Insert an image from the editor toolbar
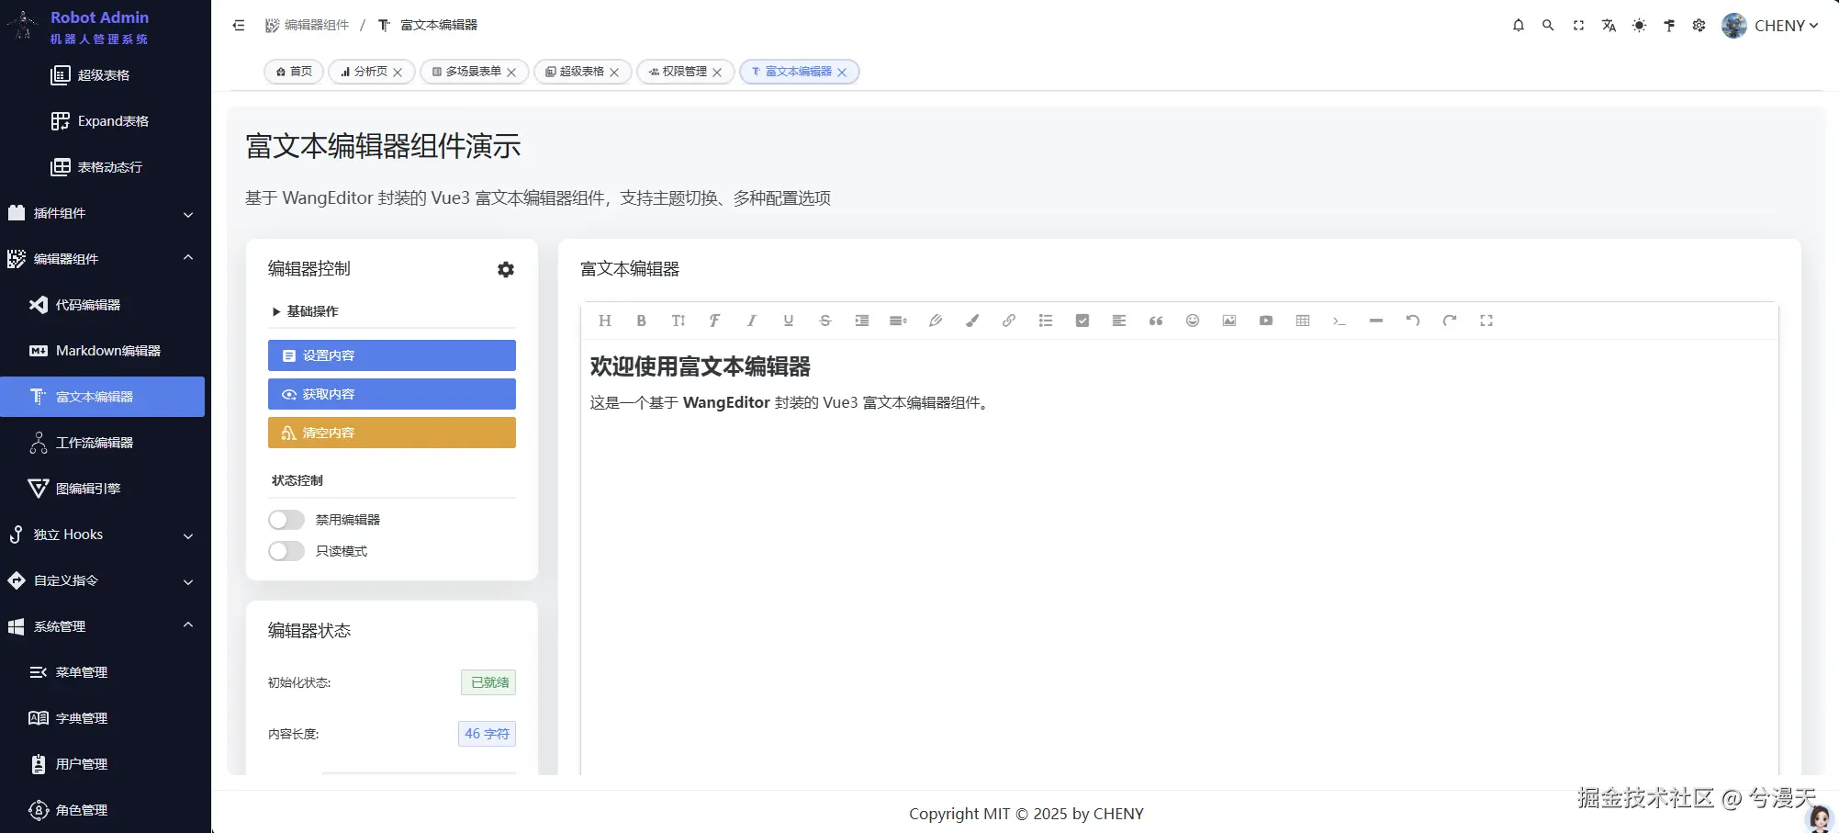This screenshot has width=1839, height=833. pyautogui.click(x=1228, y=321)
